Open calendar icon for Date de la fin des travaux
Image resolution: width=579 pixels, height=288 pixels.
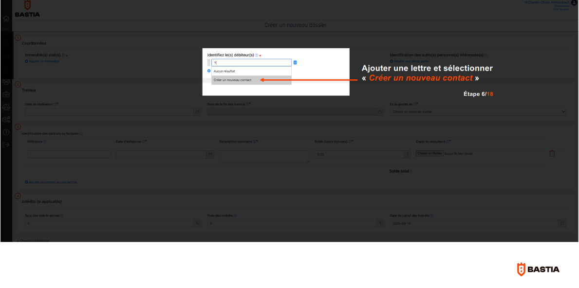click(379, 112)
